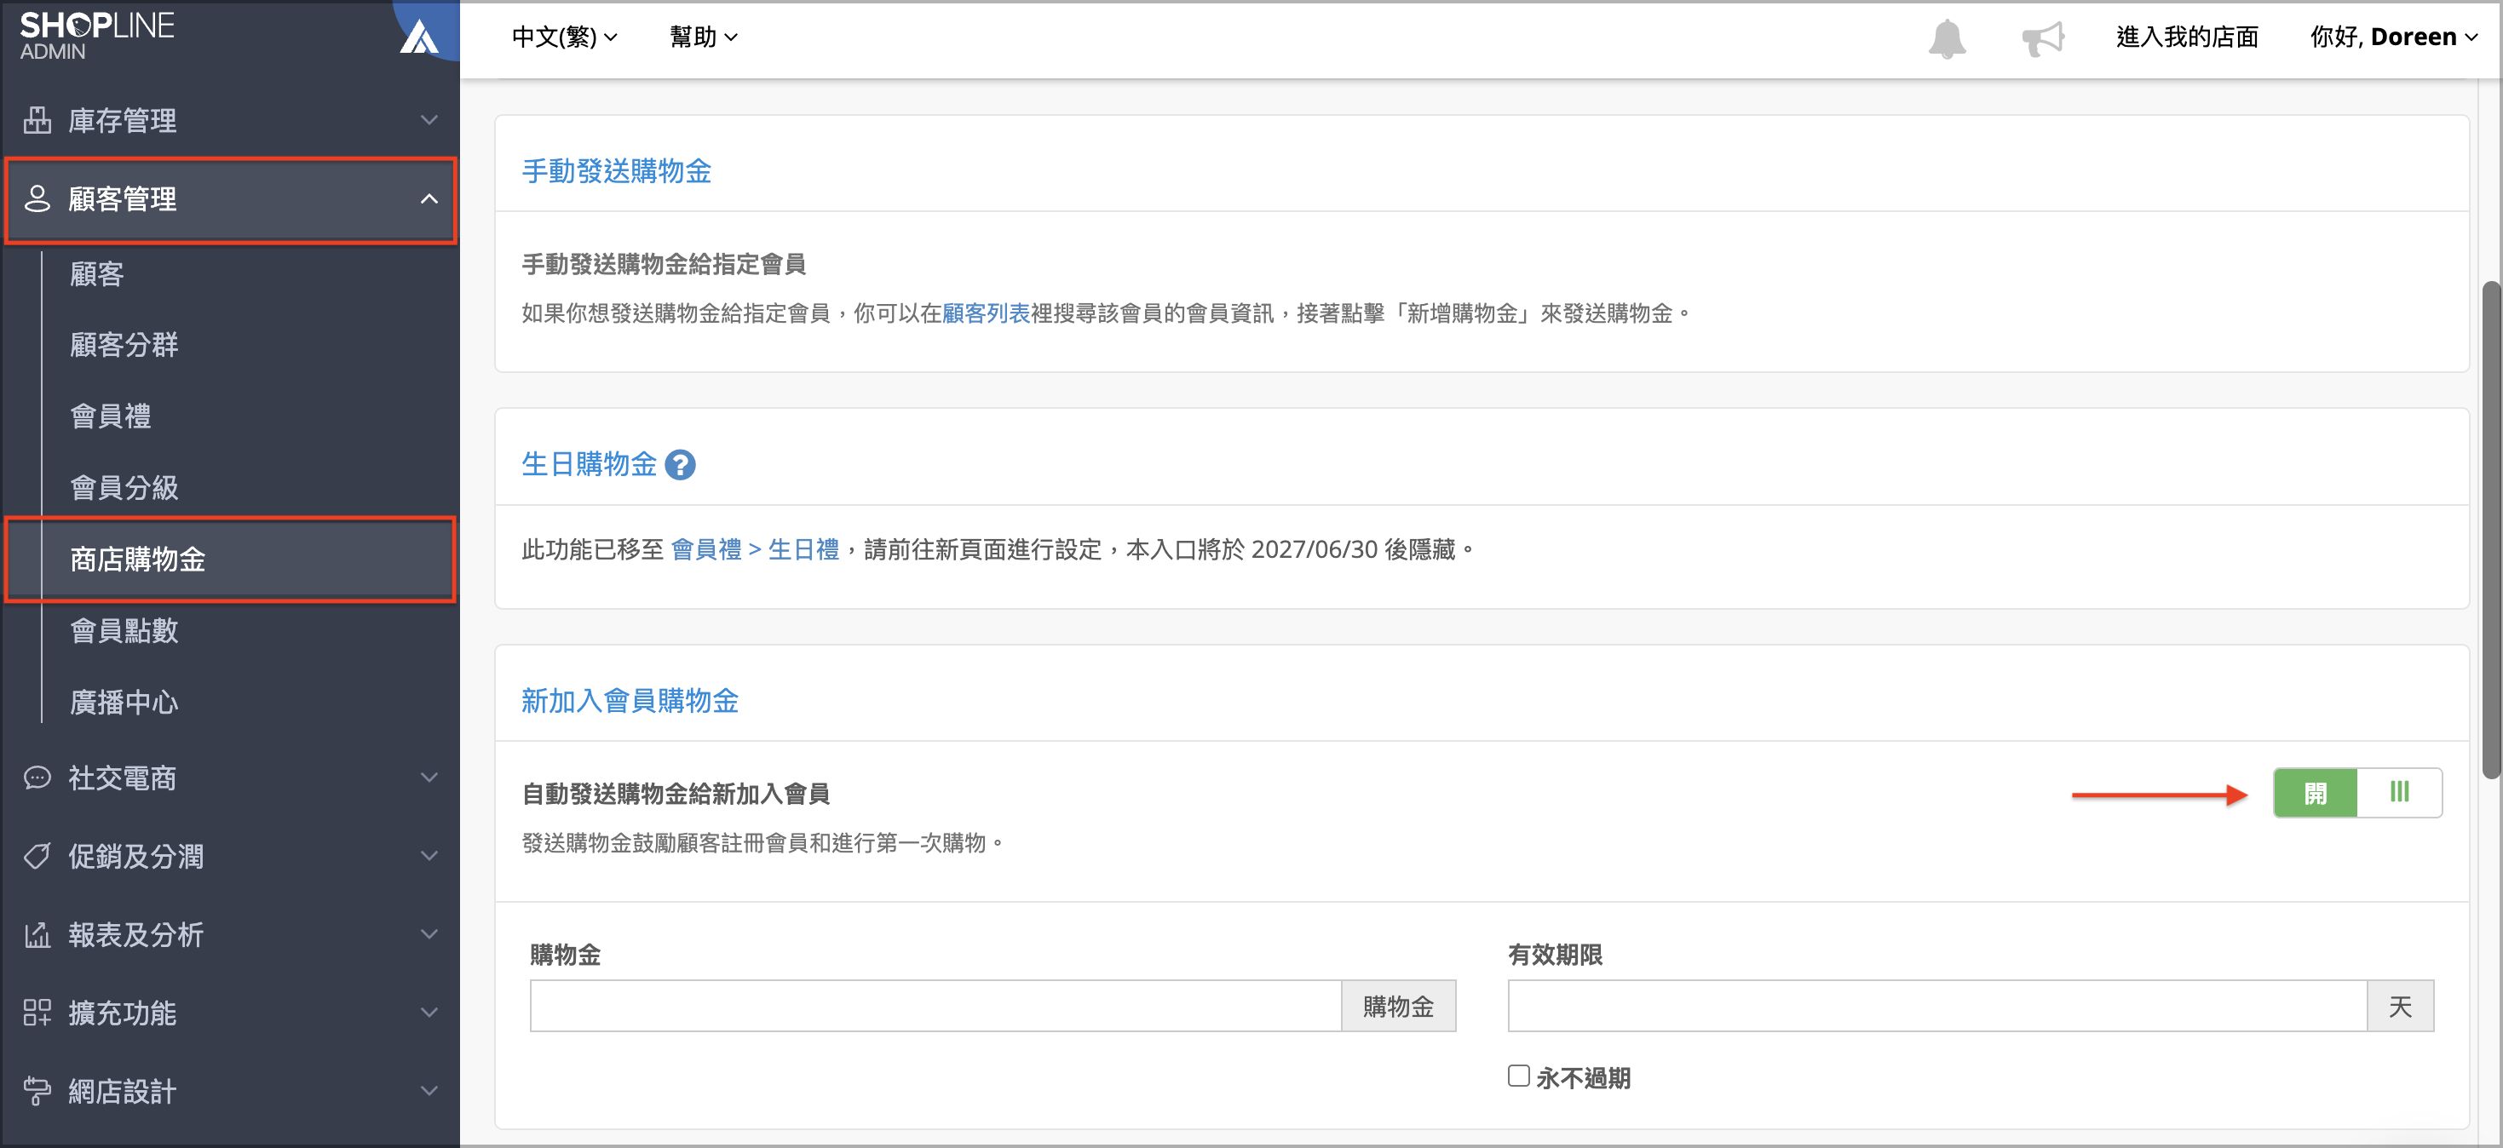Viewport: 2503px width, 1148px height.
Task: Click the notification bell icon
Action: [1946, 39]
